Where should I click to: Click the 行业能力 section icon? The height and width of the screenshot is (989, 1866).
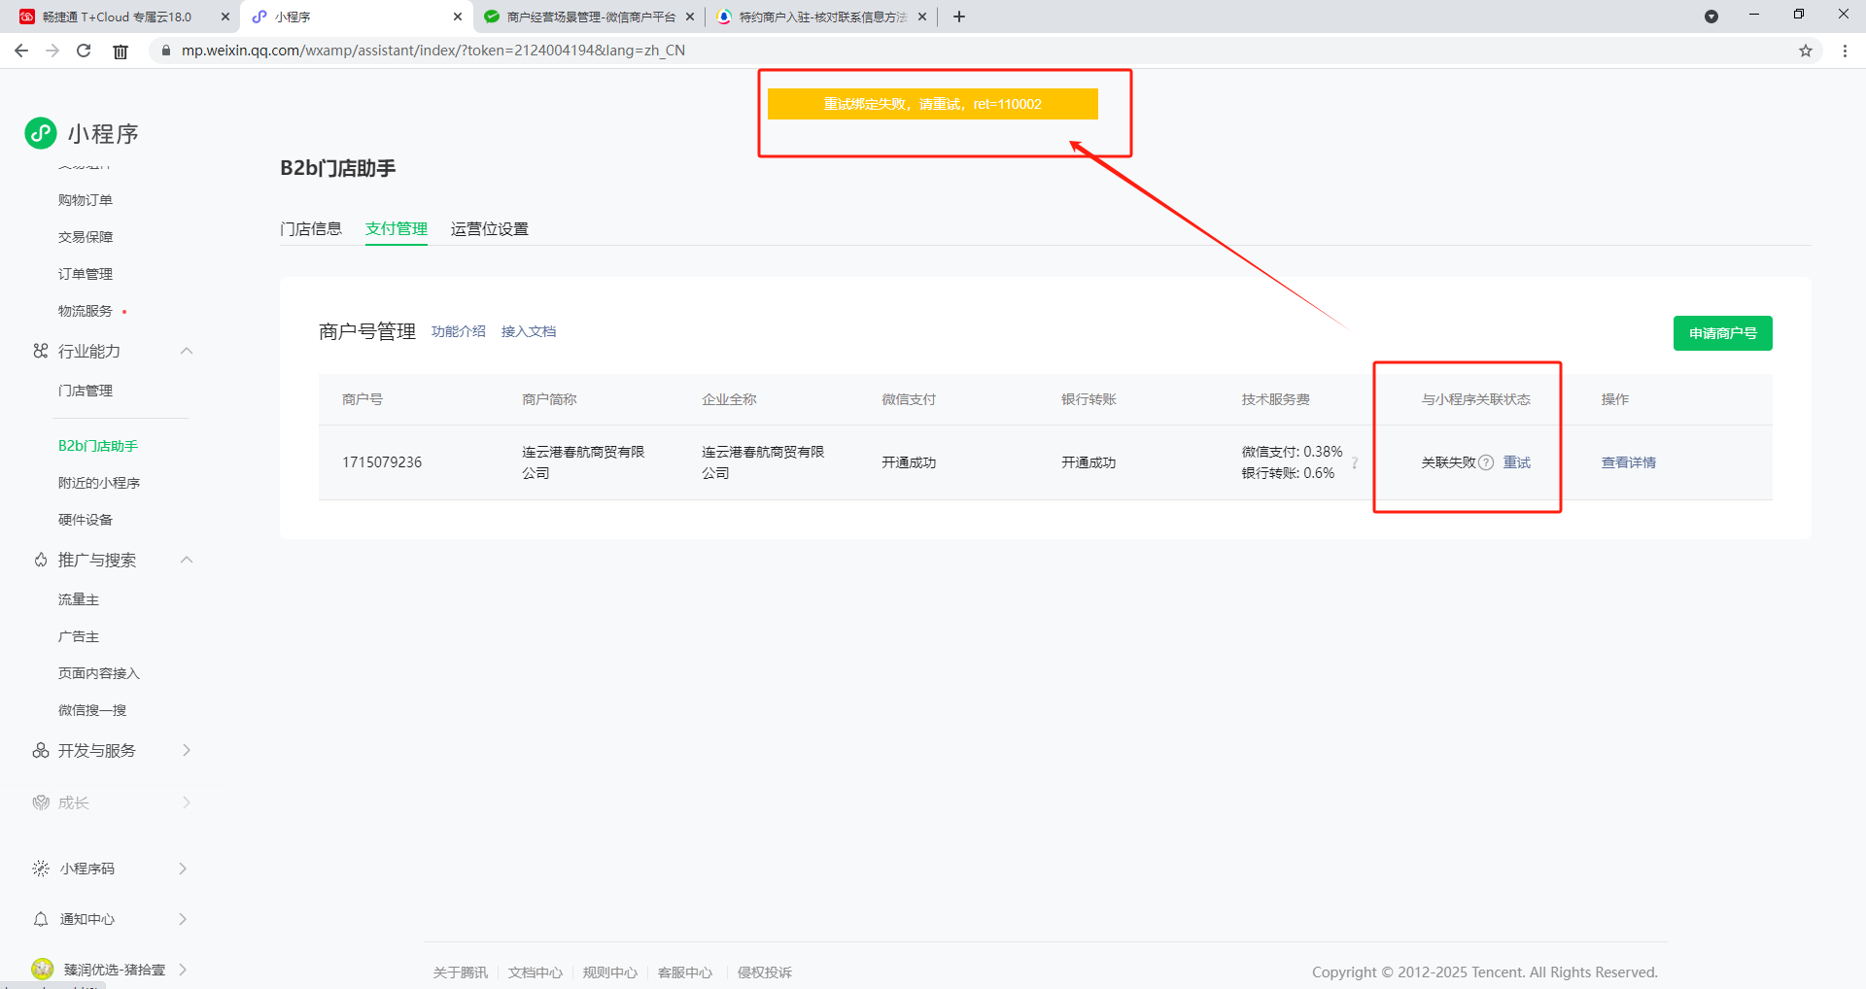click(x=40, y=351)
